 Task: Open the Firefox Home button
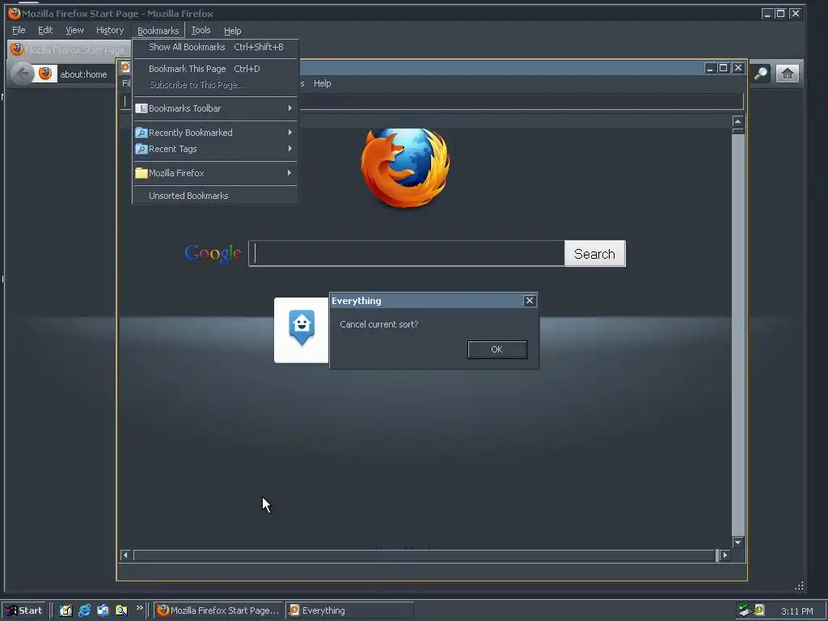[787, 74]
